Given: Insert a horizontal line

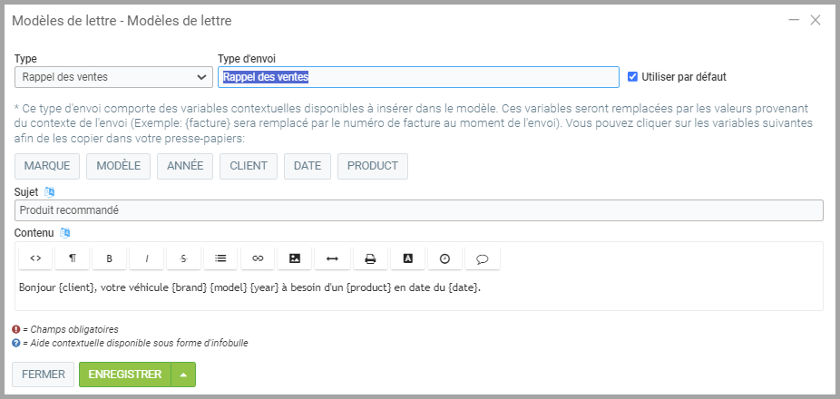Looking at the screenshot, I should click(332, 258).
